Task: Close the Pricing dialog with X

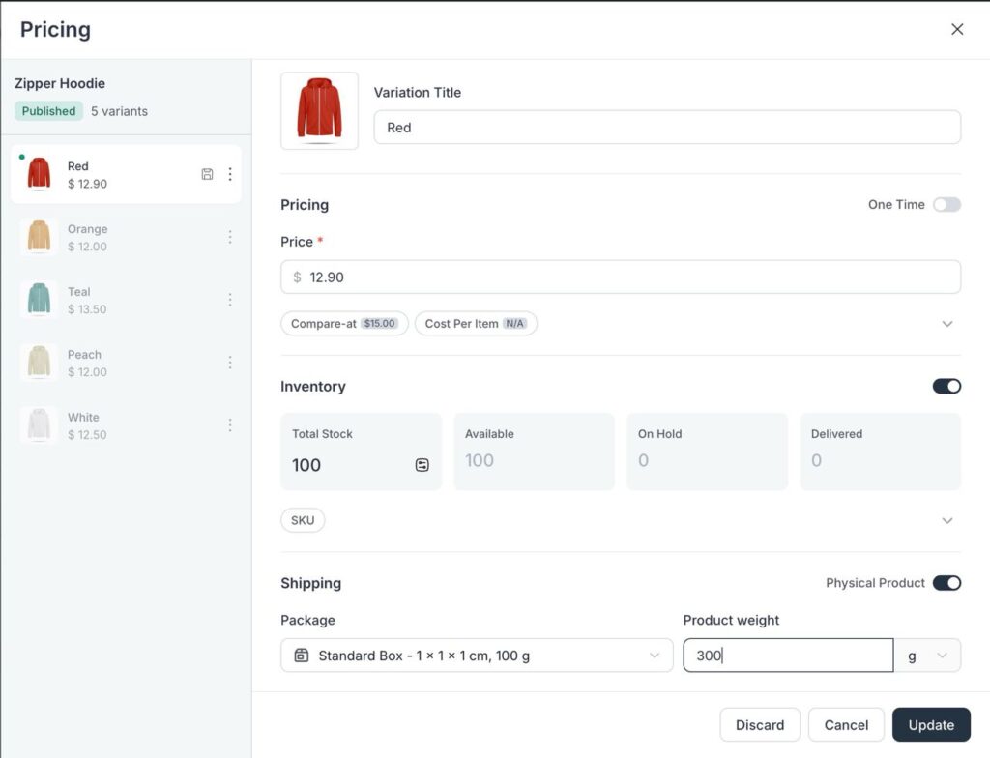Action: point(957,29)
